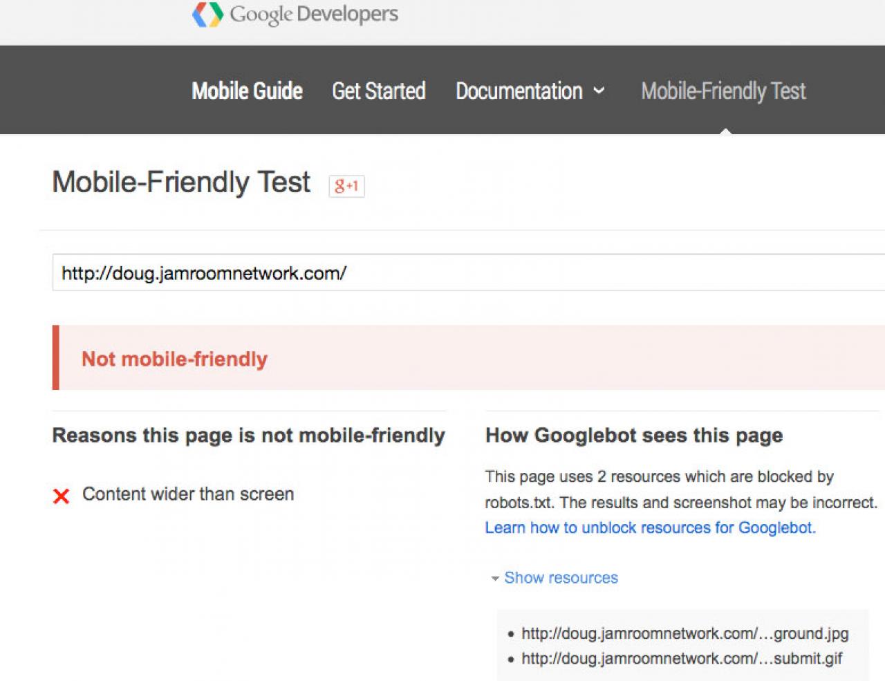Click the Google Developers bracket logo icon
885x681 pixels.
click(207, 14)
